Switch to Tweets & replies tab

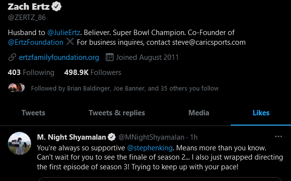[x=117, y=113]
